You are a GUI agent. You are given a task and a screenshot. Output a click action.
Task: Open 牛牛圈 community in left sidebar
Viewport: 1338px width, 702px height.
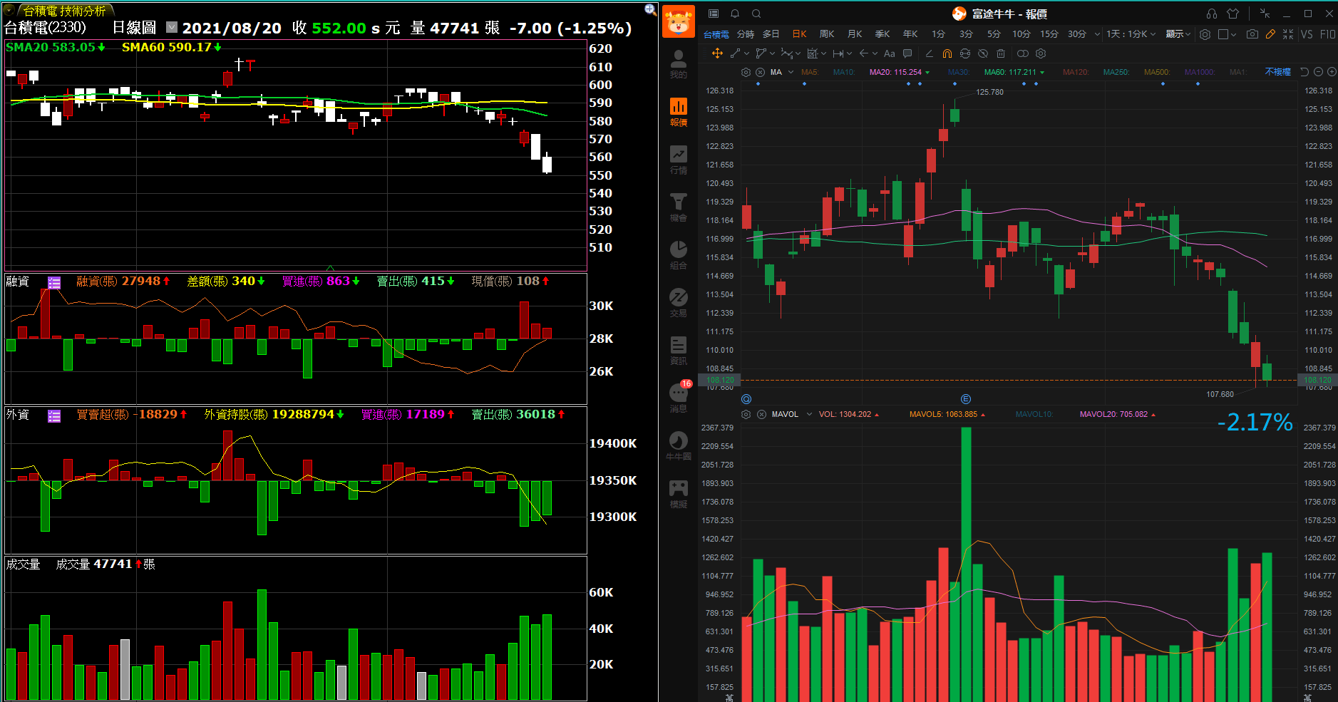[x=679, y=446]
